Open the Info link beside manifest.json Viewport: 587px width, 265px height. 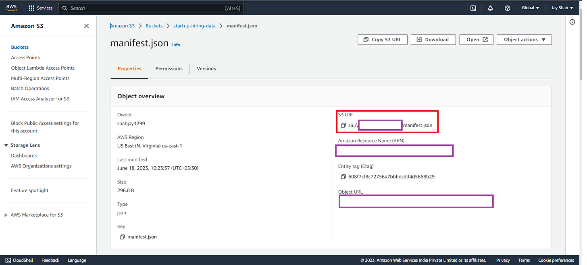click(x=176, y=45)
